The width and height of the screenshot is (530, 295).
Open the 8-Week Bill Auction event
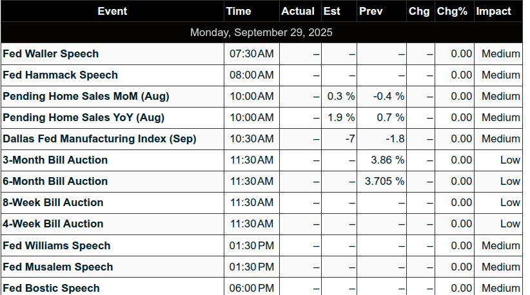[53, 202]
